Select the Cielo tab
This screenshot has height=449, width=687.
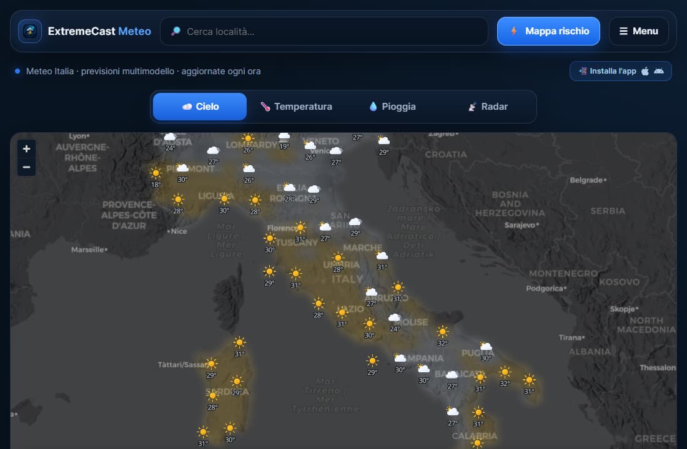tap(200, 107)
